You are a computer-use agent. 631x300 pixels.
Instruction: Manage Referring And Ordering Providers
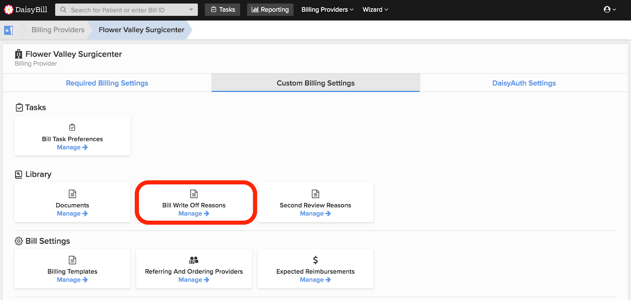coord(194,280)
